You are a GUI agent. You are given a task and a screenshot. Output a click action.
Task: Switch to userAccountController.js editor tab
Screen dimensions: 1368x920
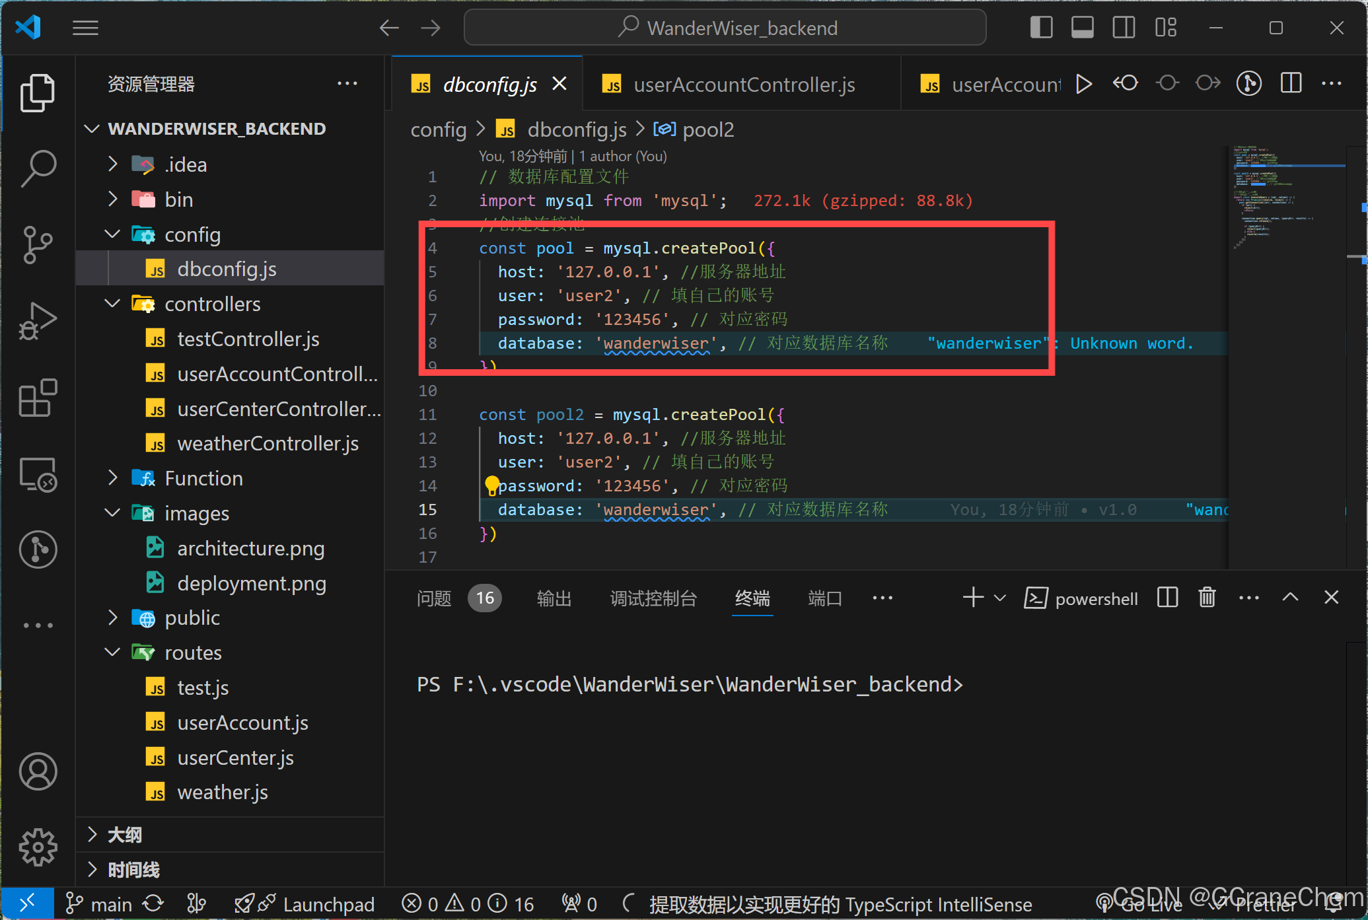point(743,85)
